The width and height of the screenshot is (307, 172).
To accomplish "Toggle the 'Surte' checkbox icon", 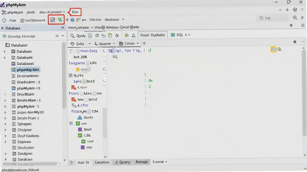I will pos(71,75).
